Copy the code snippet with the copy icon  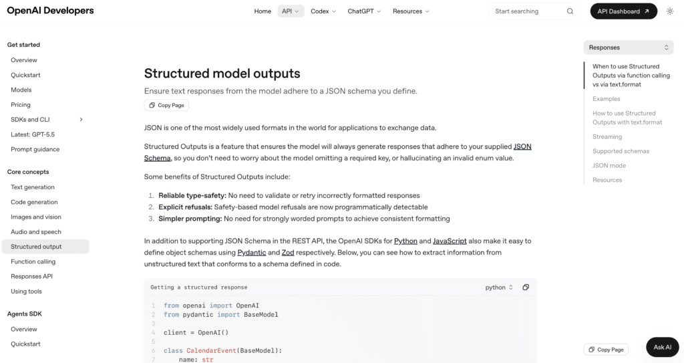(526, 287)
